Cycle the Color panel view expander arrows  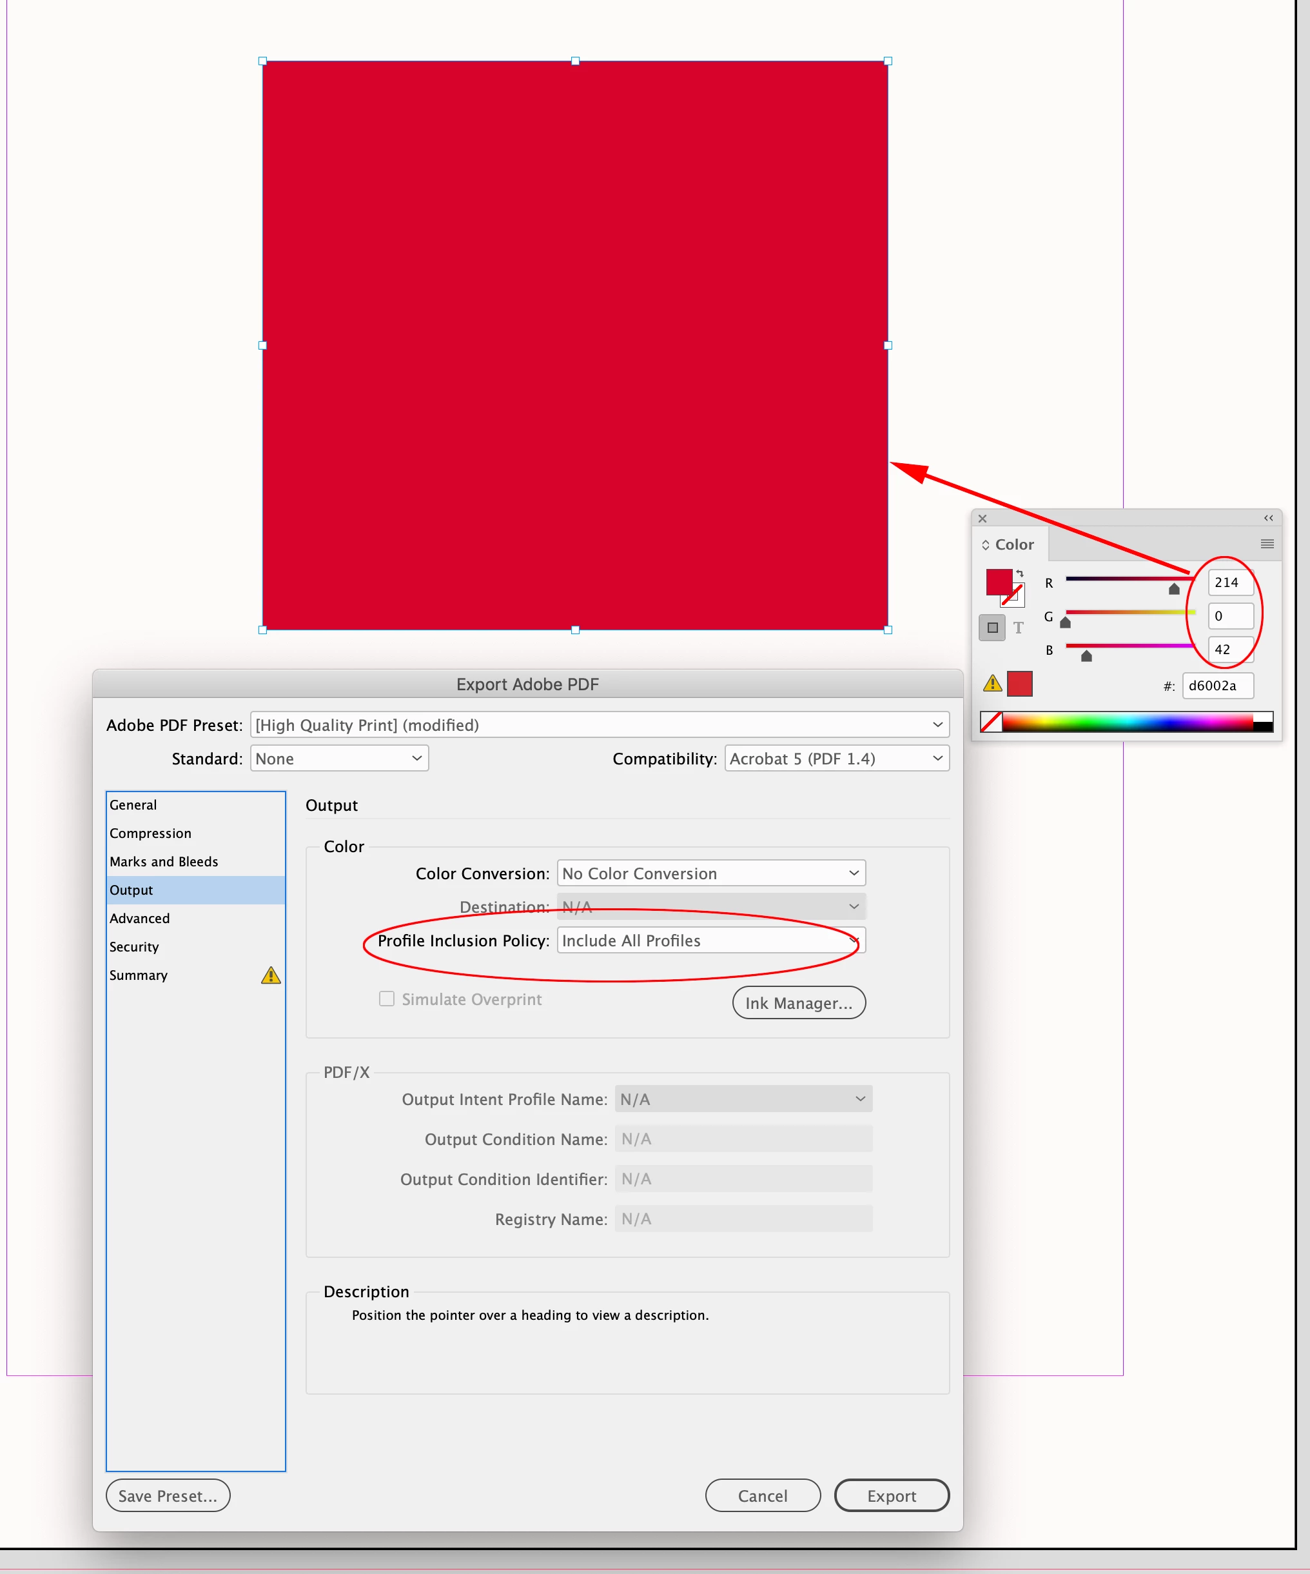point(986,545)
